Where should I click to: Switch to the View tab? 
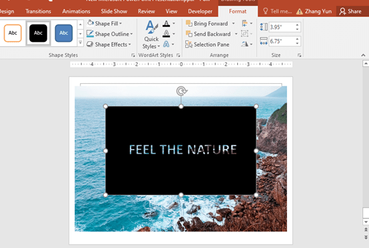[x=171, y=11]
